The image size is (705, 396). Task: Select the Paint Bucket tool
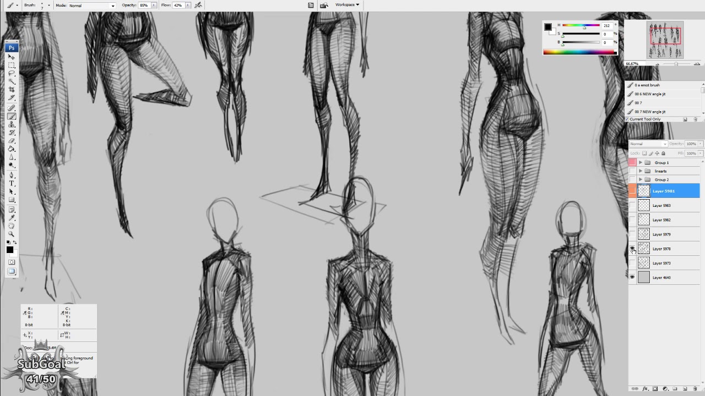(11, 149)
